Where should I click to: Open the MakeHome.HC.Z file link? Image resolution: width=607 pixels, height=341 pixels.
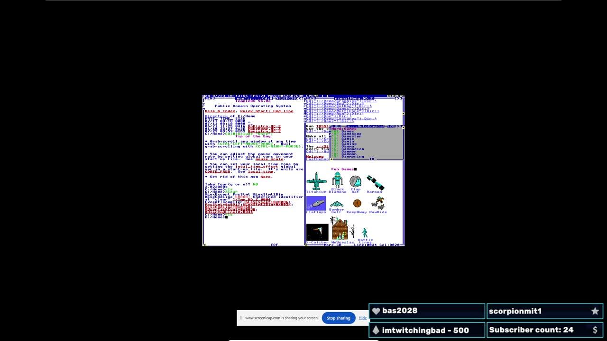[264, 129]
